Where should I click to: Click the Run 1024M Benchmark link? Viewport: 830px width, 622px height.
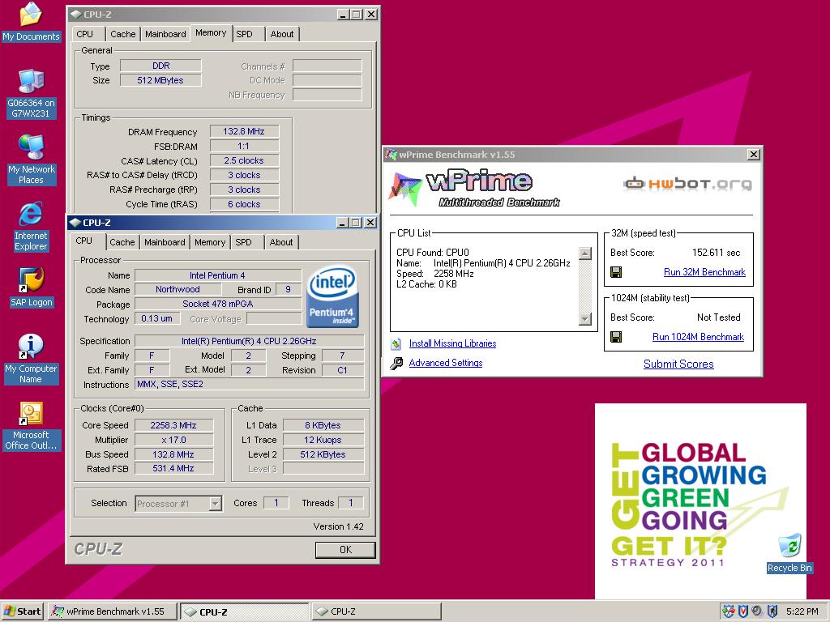point(698,337)
